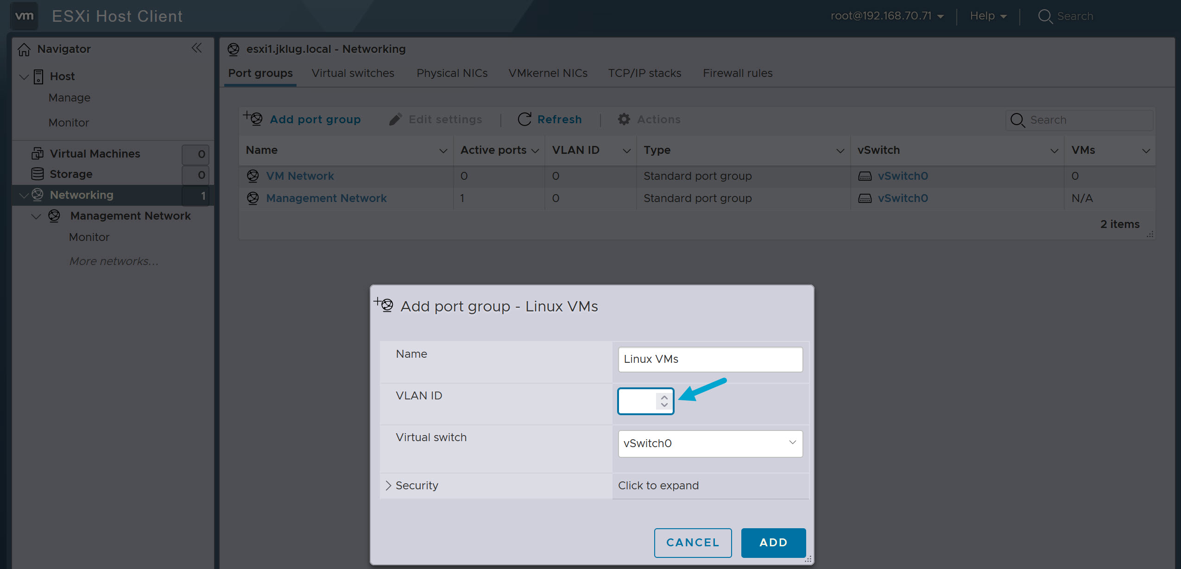Click the VLAN ID up stepper arrow

click(x=665, y=397)
